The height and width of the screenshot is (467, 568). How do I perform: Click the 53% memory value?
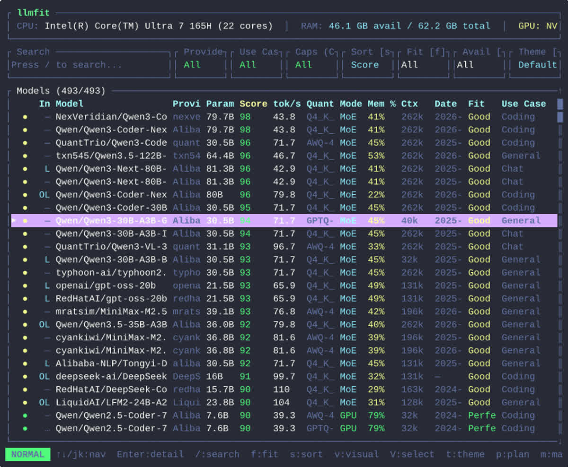376,156
